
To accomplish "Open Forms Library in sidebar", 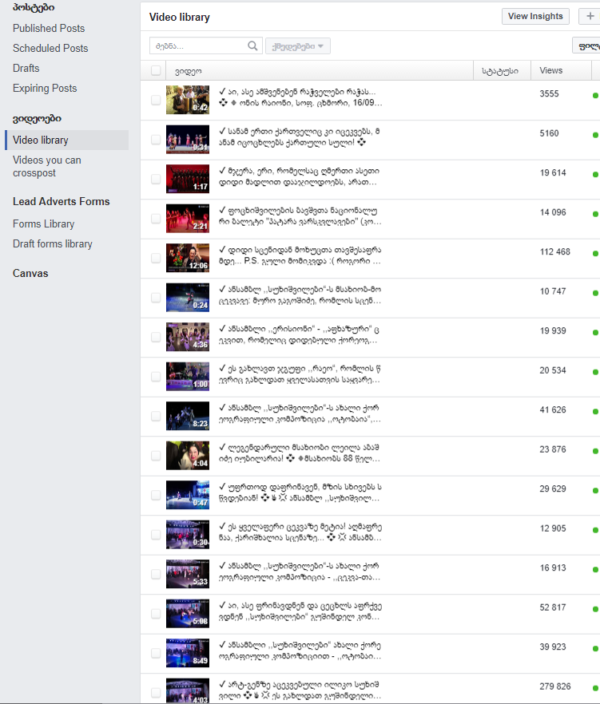I will [44, 223].
